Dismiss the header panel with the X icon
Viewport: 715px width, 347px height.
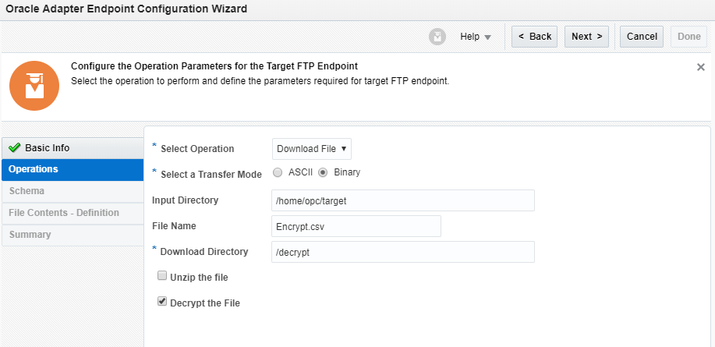point(700,68)
